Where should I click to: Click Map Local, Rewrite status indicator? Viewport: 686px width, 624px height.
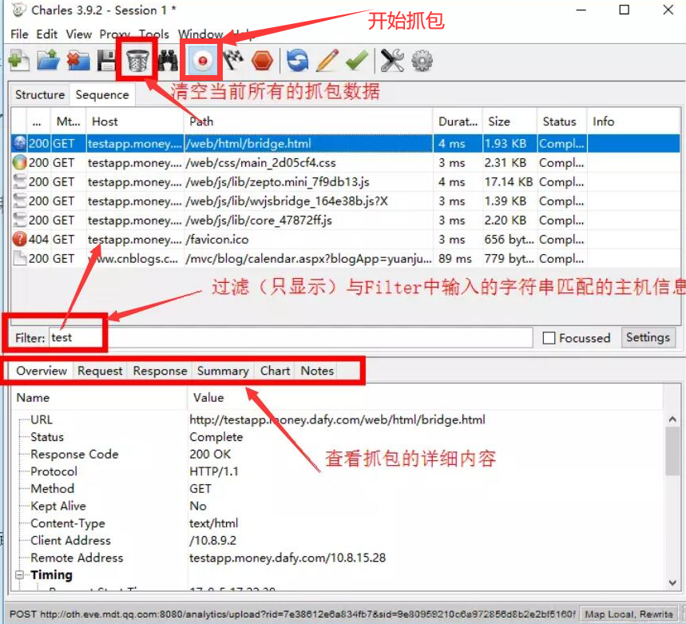click(629, 614)
